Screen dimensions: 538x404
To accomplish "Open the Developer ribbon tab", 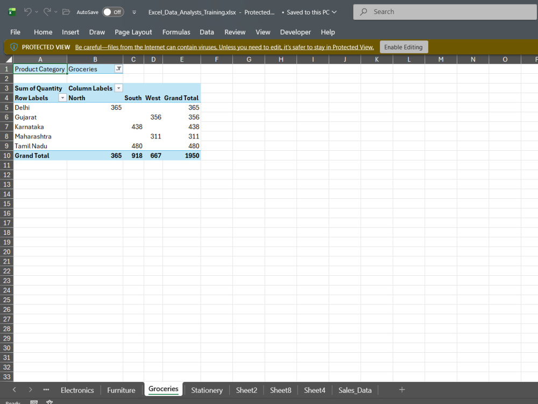I will [x=295, y=32].
